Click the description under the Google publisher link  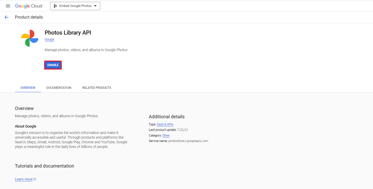tap(86, 50)
